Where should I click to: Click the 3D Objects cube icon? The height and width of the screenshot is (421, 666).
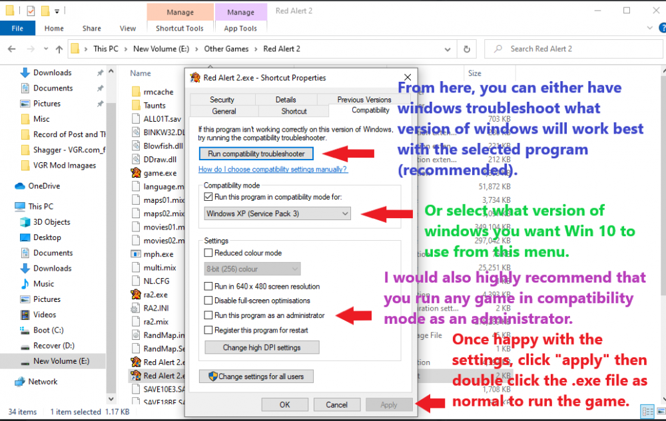(25, 222)
